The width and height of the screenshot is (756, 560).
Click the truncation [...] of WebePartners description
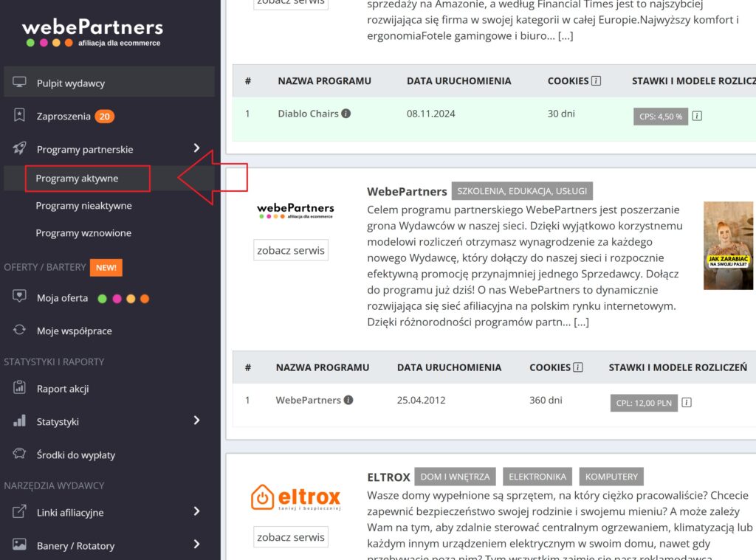[581, 322]
